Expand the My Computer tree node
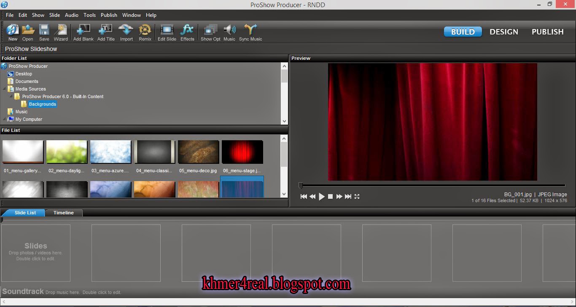Viewport: 576px width, 307px height. tap(5, 119)
